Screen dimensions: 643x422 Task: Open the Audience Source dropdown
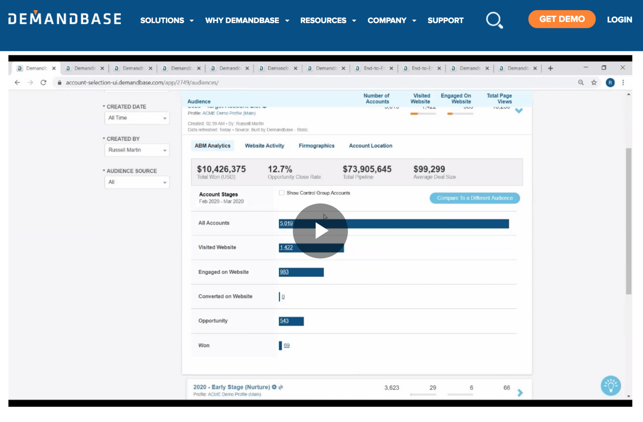(137, 182)
